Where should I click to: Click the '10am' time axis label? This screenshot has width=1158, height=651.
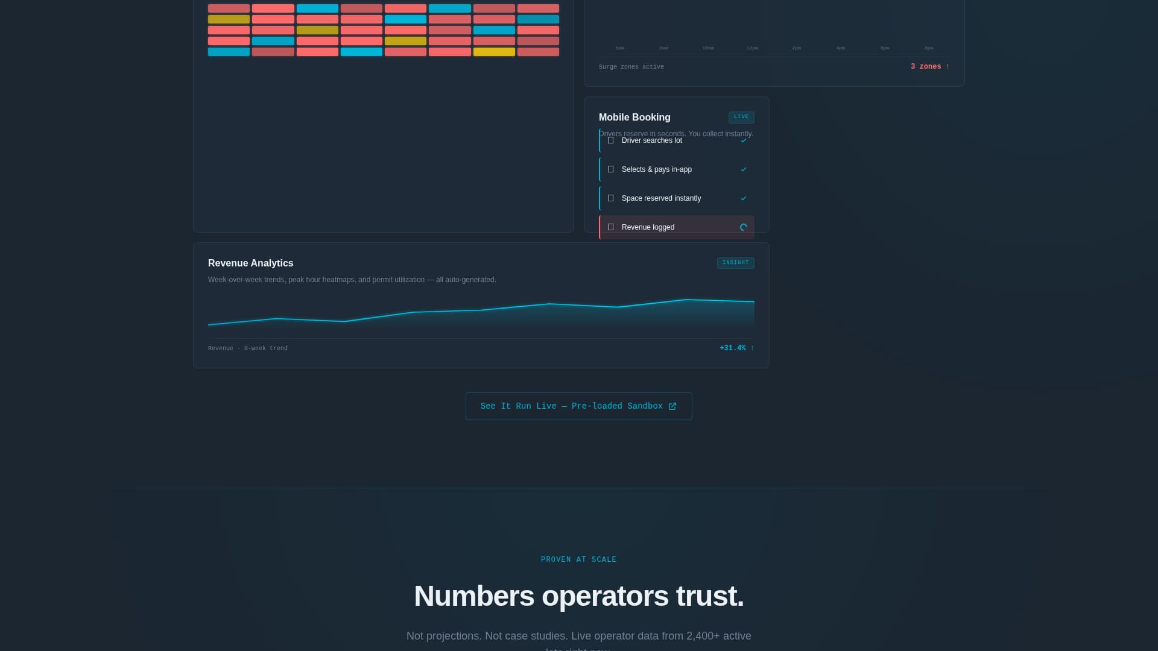[x=708, y=48]
